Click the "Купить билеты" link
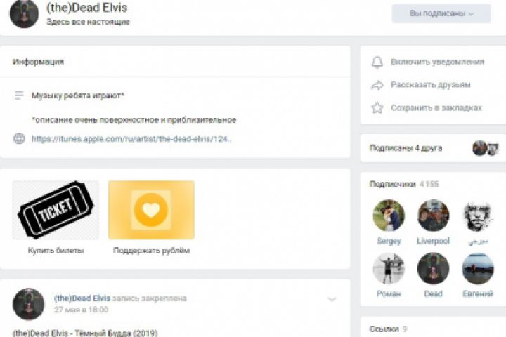Screen dimensions: 506x337 56,250
